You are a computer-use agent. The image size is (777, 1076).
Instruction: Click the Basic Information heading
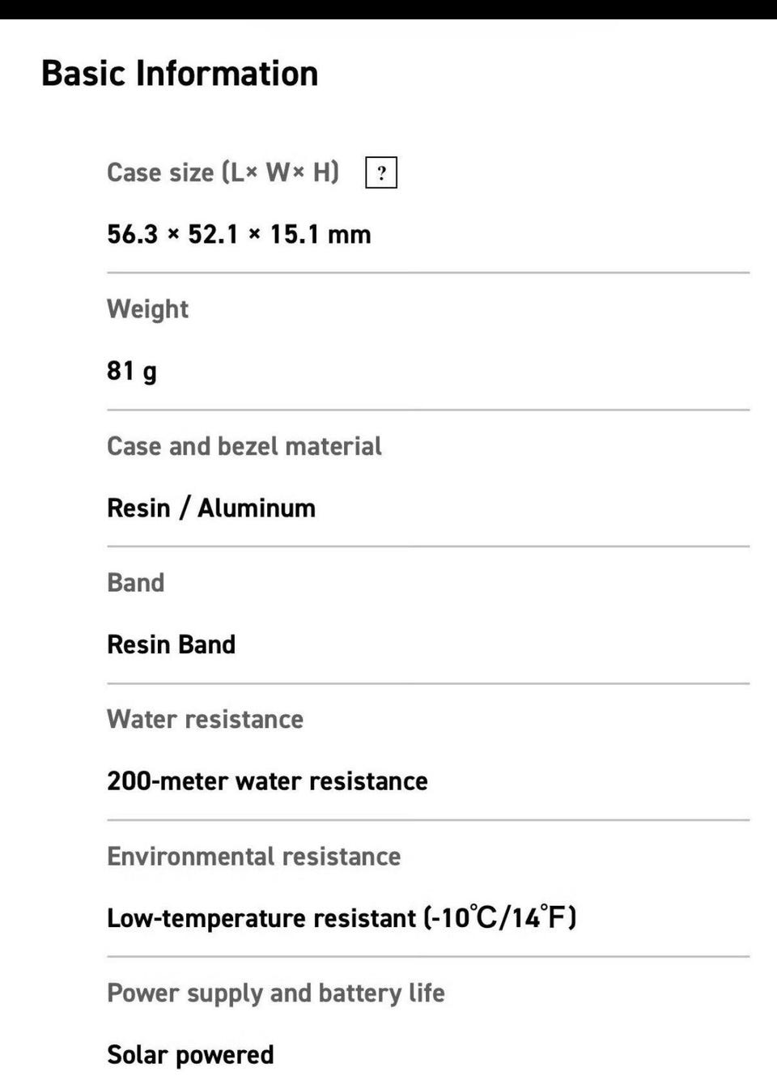(x=180, y=73)
